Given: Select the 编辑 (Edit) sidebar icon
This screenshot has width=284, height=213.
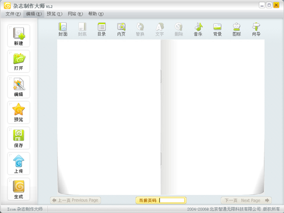Looking at the screenshot, I should [x=18, y=87].
